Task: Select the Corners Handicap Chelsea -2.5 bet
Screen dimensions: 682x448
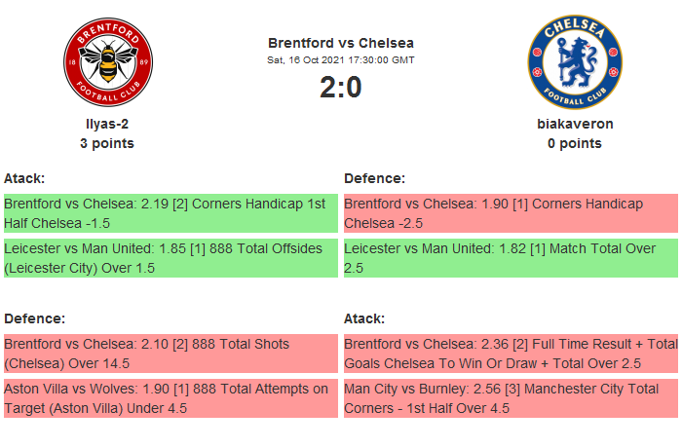Action: 510,213
